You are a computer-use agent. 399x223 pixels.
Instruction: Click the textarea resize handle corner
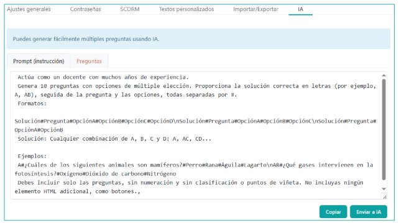click(x=384, y=196)
